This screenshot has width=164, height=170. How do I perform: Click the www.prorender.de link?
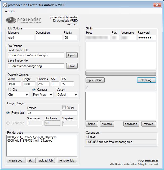coord(148,161)
